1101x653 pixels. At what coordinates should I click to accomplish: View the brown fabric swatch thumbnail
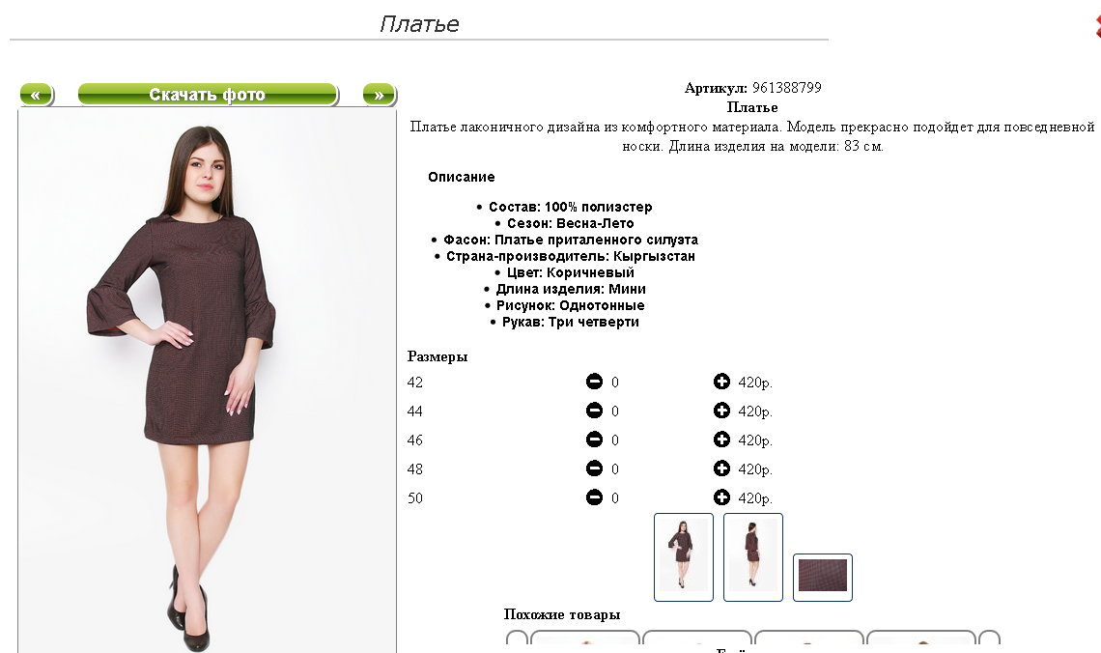[822, 577]
